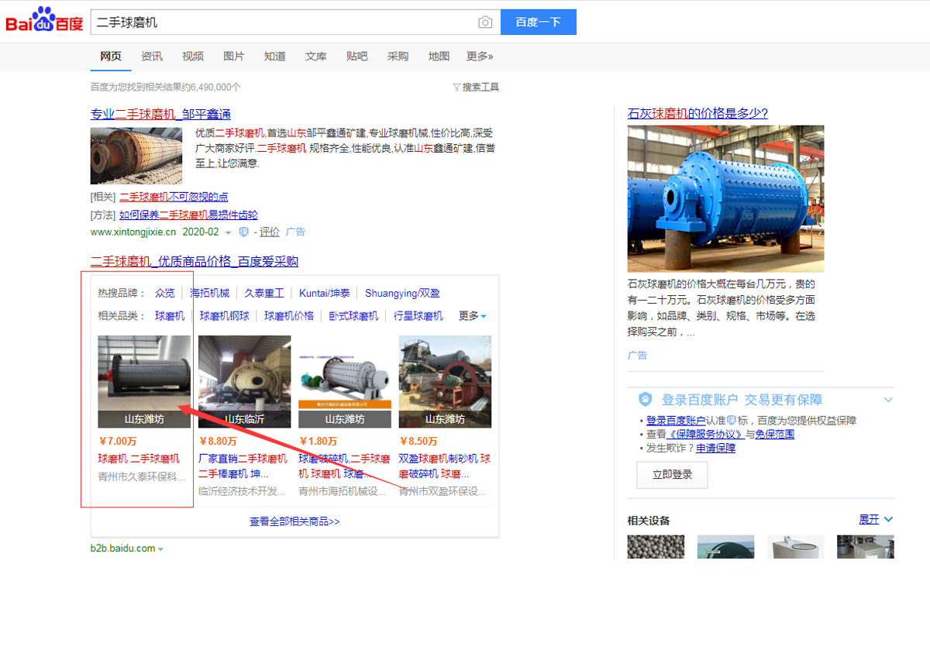Click the 邹平鑫通 result thumbnail image
The width and height of the screenshot is (930, 650).
coord(136,156)
